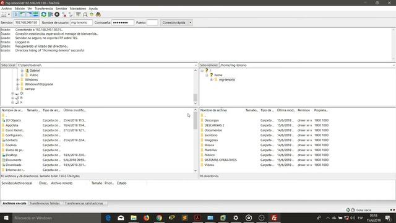Select the Cisco Packet local folder
396x223 pixels.
pyautogui.click(x=15, y=130)
